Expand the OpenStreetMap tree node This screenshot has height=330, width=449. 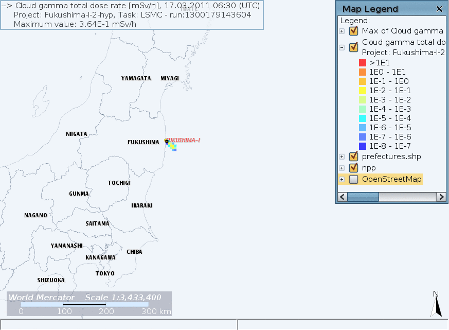tap(342, 180)
